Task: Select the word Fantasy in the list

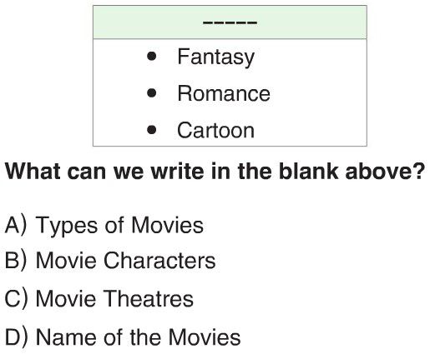Action: coord(216,57)
